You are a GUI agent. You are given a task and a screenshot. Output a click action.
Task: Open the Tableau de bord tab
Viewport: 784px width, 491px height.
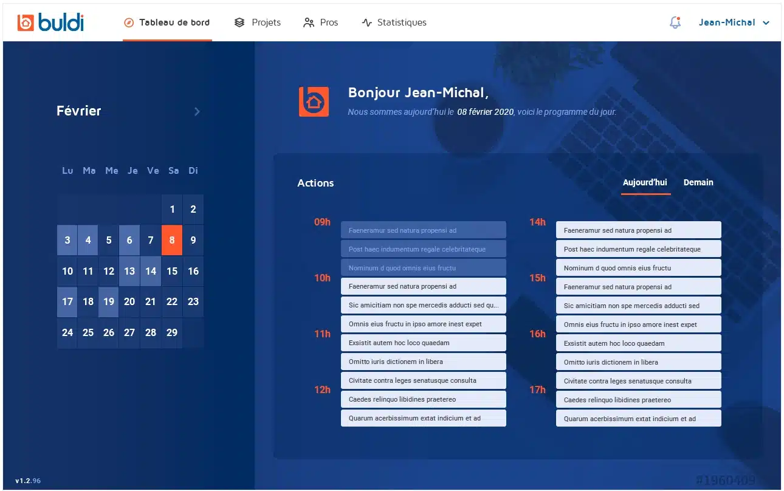click(x=167, y=22)
